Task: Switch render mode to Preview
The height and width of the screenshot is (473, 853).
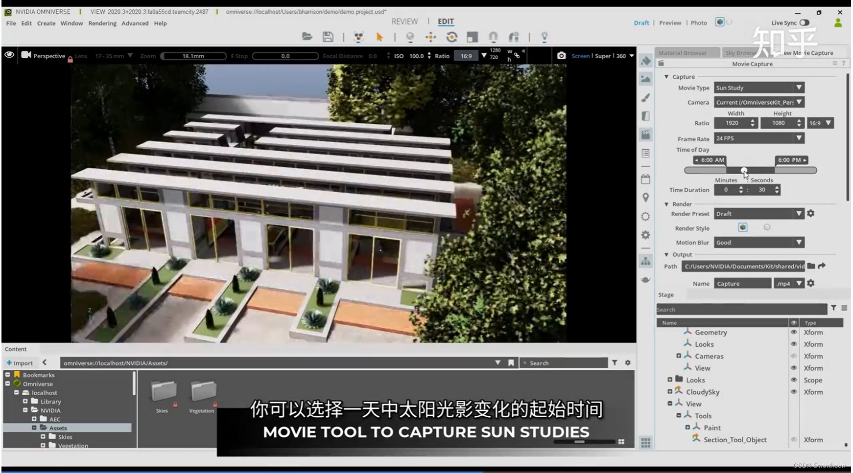Action: (x=670, y=23)
